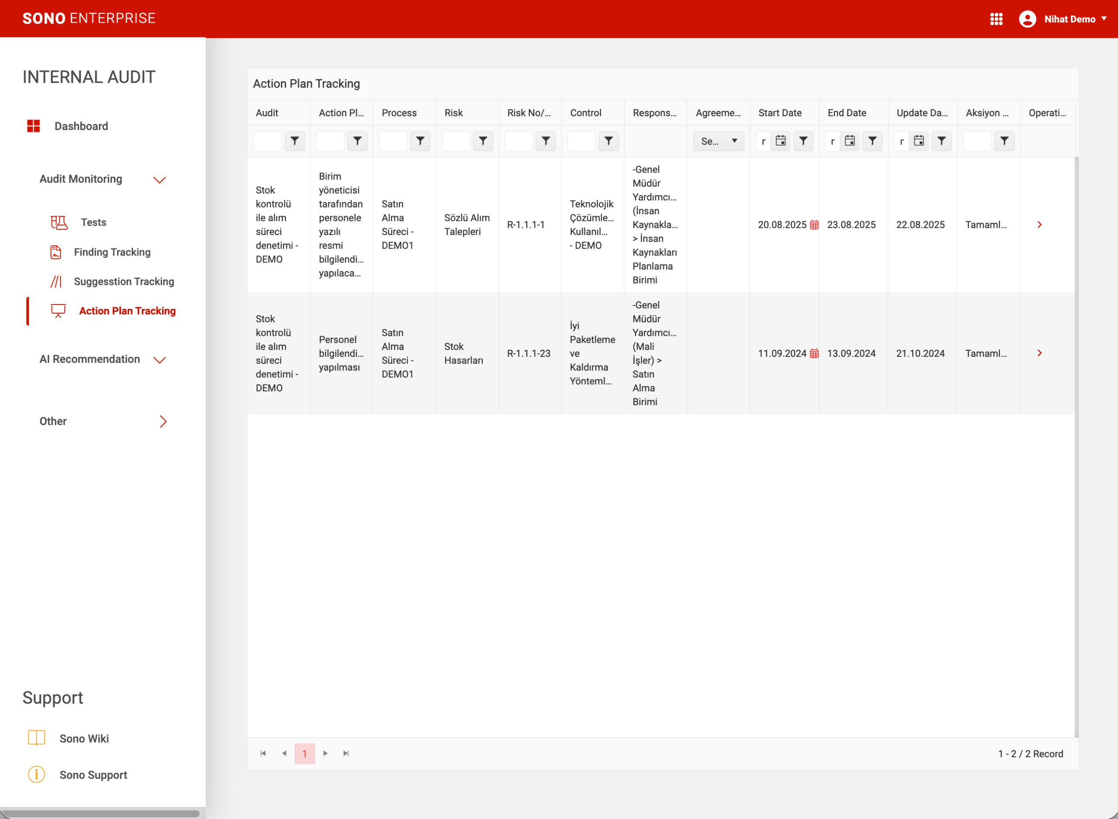Screen dimensions: 1118x819
Task: Click the Risk column filter icon
Action: 483,141
